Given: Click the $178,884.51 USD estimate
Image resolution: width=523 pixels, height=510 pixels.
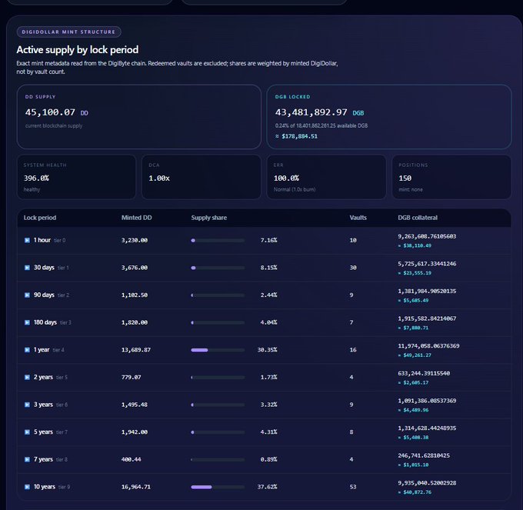Looking at the screenshot, I should [299, 136].
